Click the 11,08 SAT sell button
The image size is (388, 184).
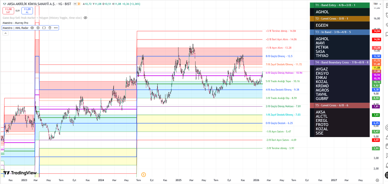(8, 10)
